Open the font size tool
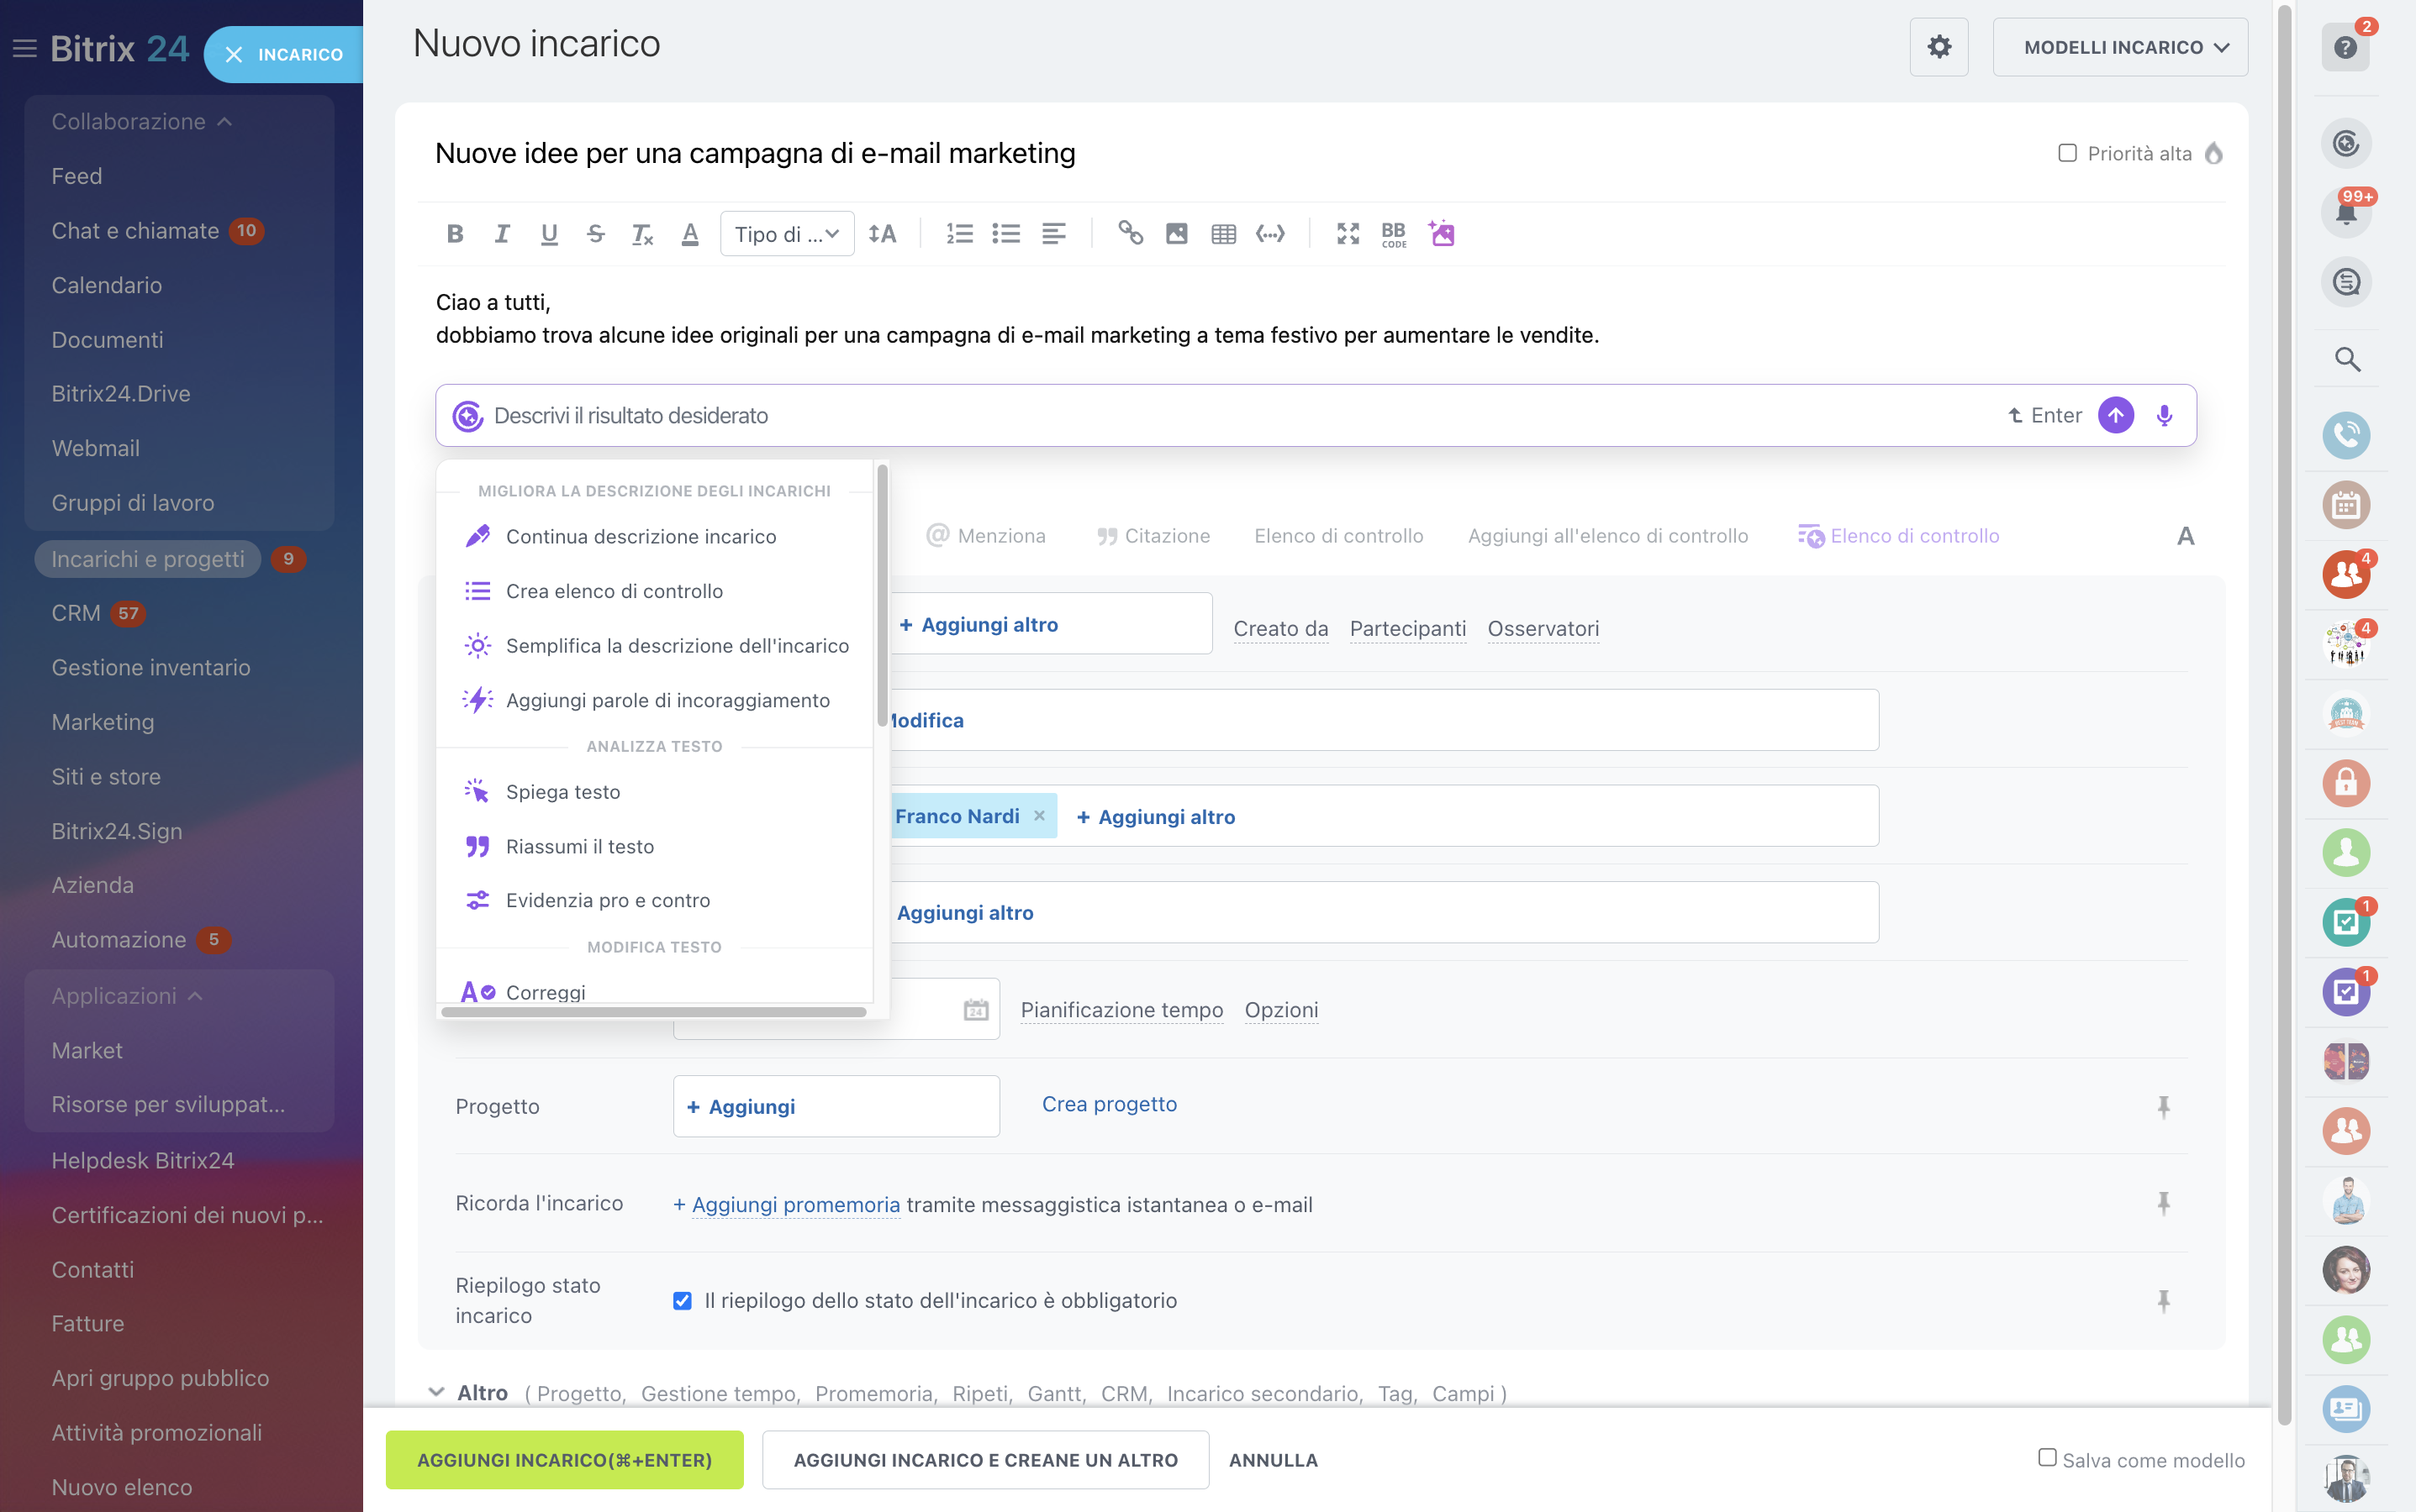Image resolution: width=2416 pixels, height=1512 pixels. (882, 234)
